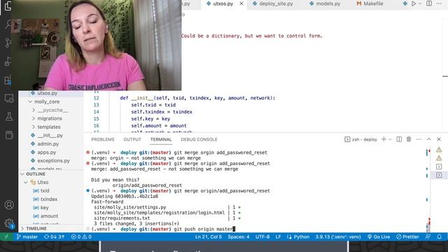This screenshot has height=252, width=448.
Task: Maximize the panel with caret arrow
Action: [x=429, y=139]
